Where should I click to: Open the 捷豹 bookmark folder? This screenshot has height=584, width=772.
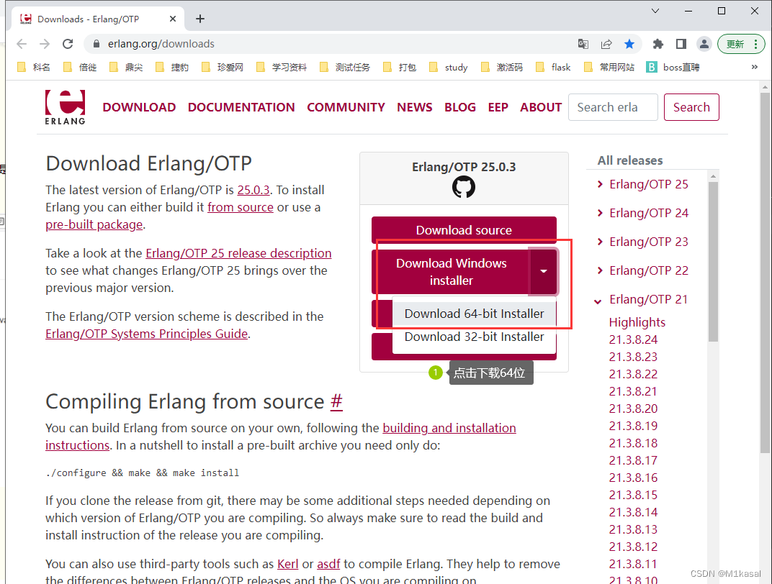click(172, 67)
